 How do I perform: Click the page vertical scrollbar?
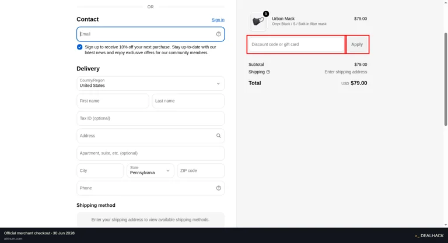pos(446,79)
